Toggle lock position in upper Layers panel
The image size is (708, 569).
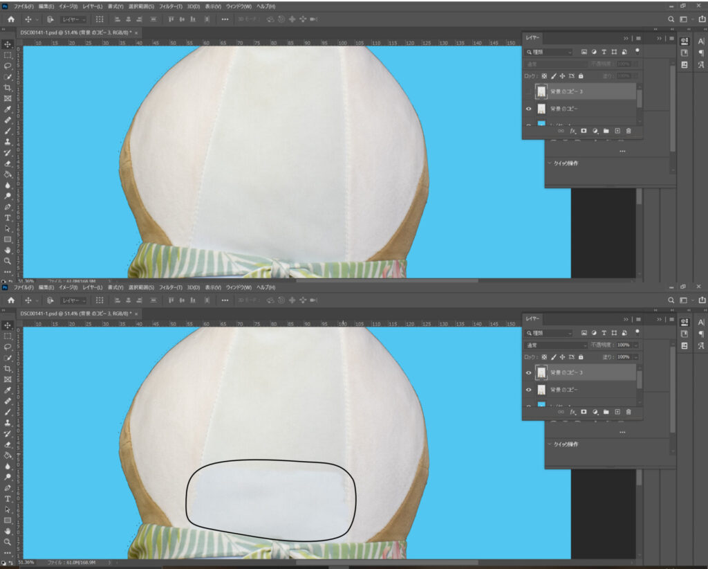pos(563,76)
